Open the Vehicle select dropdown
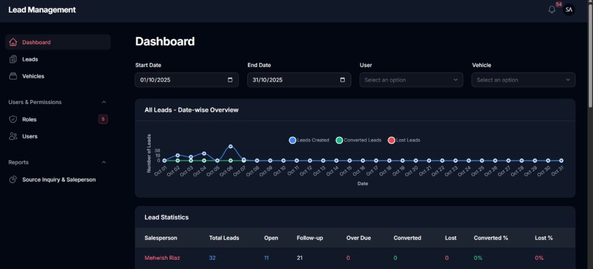Image resolution: width=593 pixels, height=269 pixels. pos(524,80)
